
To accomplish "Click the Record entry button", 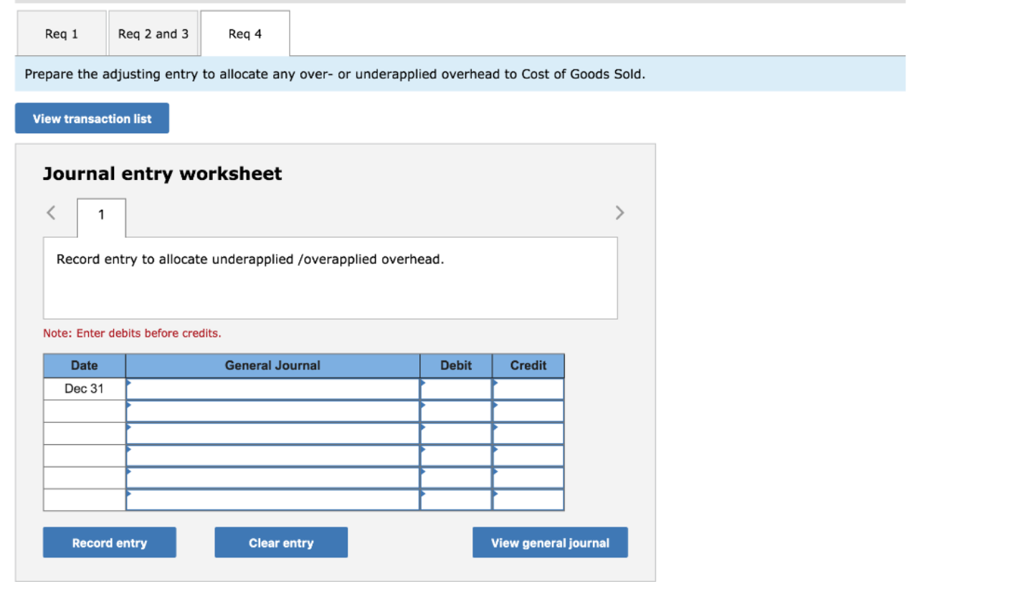I will pos(109,542).
